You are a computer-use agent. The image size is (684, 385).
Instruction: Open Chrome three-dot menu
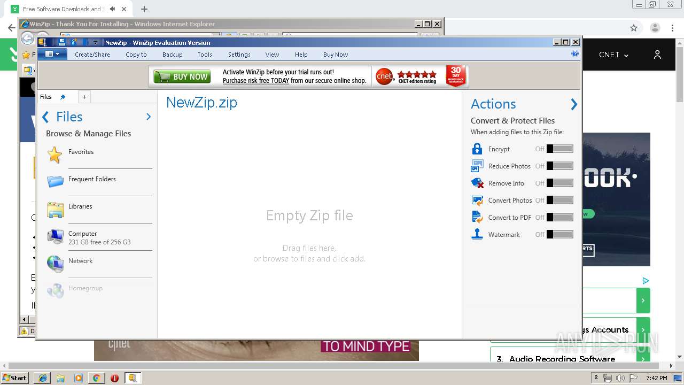click(673, 28)
